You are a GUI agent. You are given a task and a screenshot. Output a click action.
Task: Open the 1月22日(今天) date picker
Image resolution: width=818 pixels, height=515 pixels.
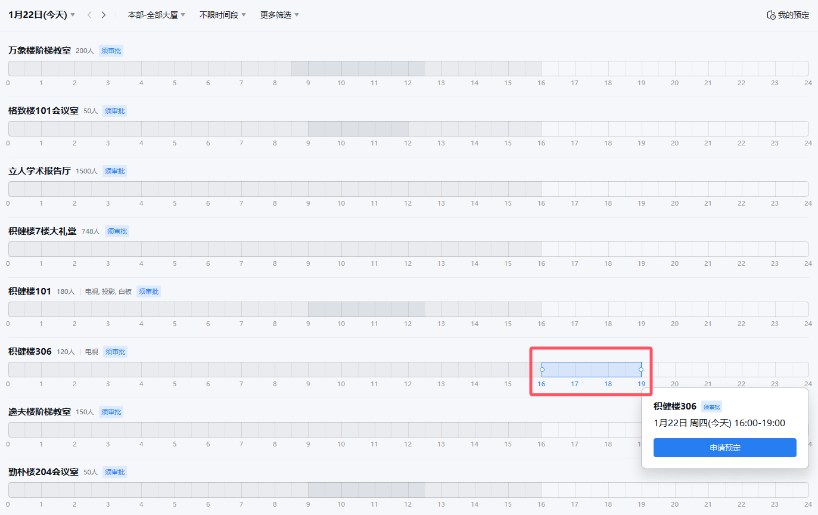[x=42, y=15]
